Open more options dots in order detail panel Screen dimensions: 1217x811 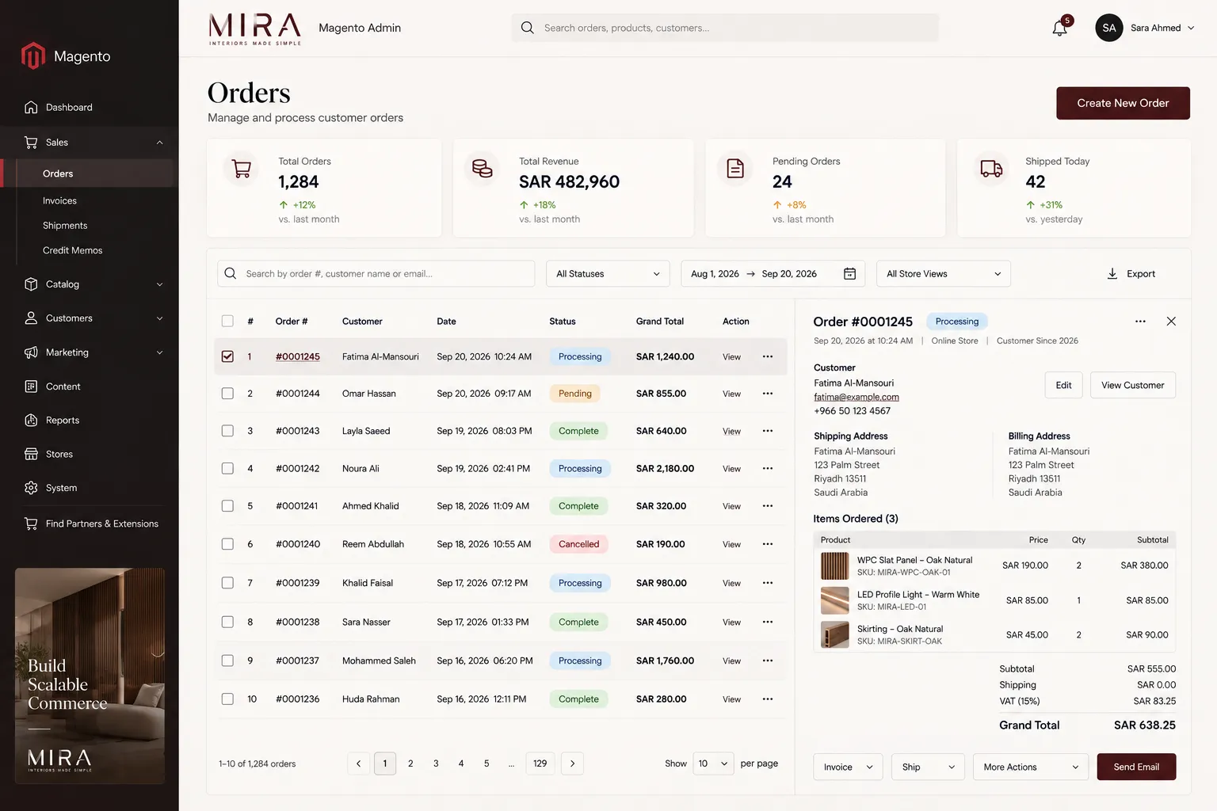pyautogui.click(x=1140, y=322)
